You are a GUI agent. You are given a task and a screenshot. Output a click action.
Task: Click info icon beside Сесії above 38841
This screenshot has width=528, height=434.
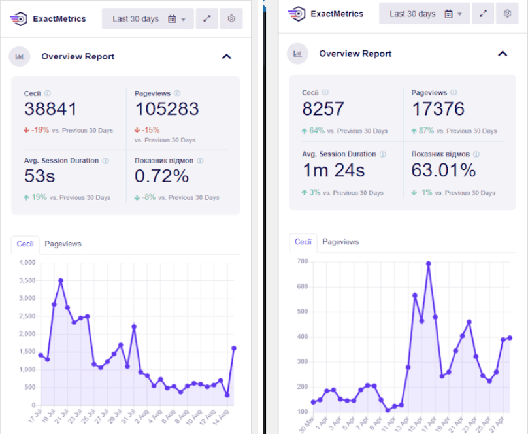coord(48,93)
